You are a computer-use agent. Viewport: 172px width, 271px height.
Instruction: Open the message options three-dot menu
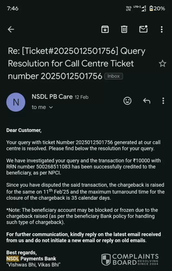click(x=163, y=101)
